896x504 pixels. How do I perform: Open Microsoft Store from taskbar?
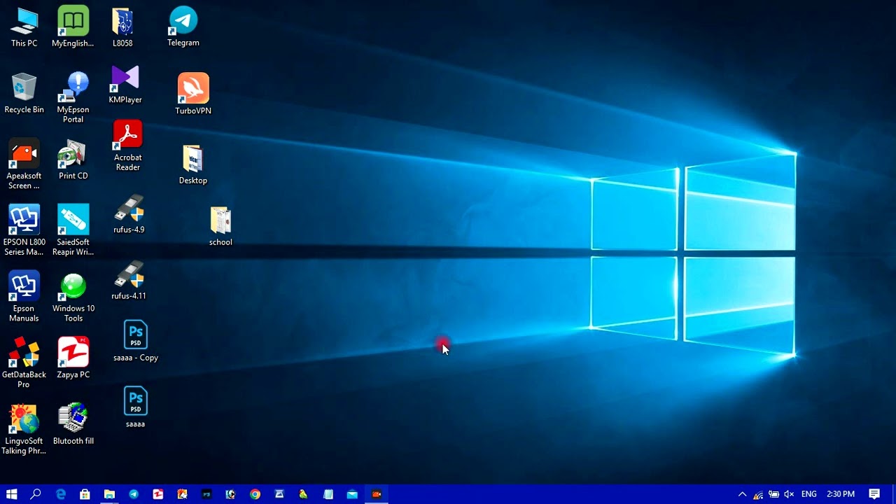85,494
